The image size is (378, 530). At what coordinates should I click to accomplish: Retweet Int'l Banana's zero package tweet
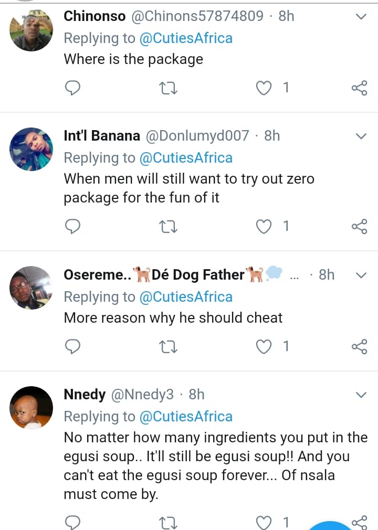pyautogui.click(x=168, y=226)
